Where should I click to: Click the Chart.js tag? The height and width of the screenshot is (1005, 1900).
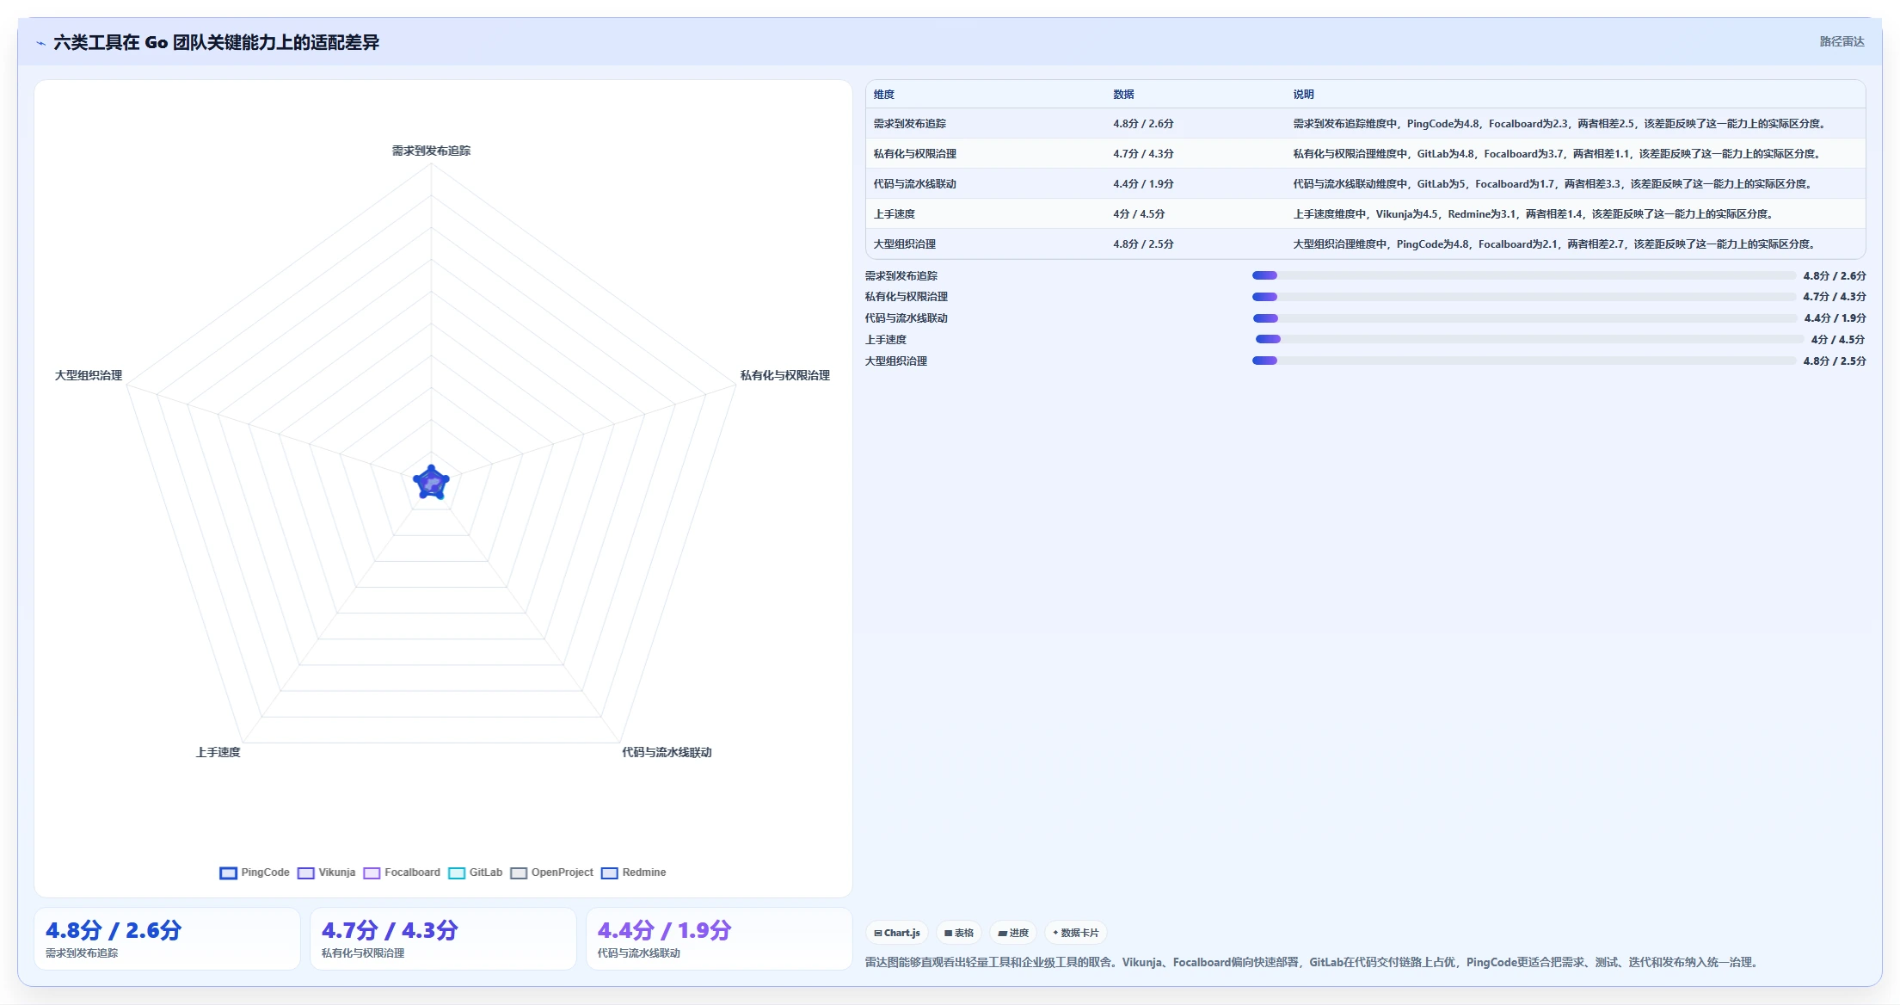[896, 933]
